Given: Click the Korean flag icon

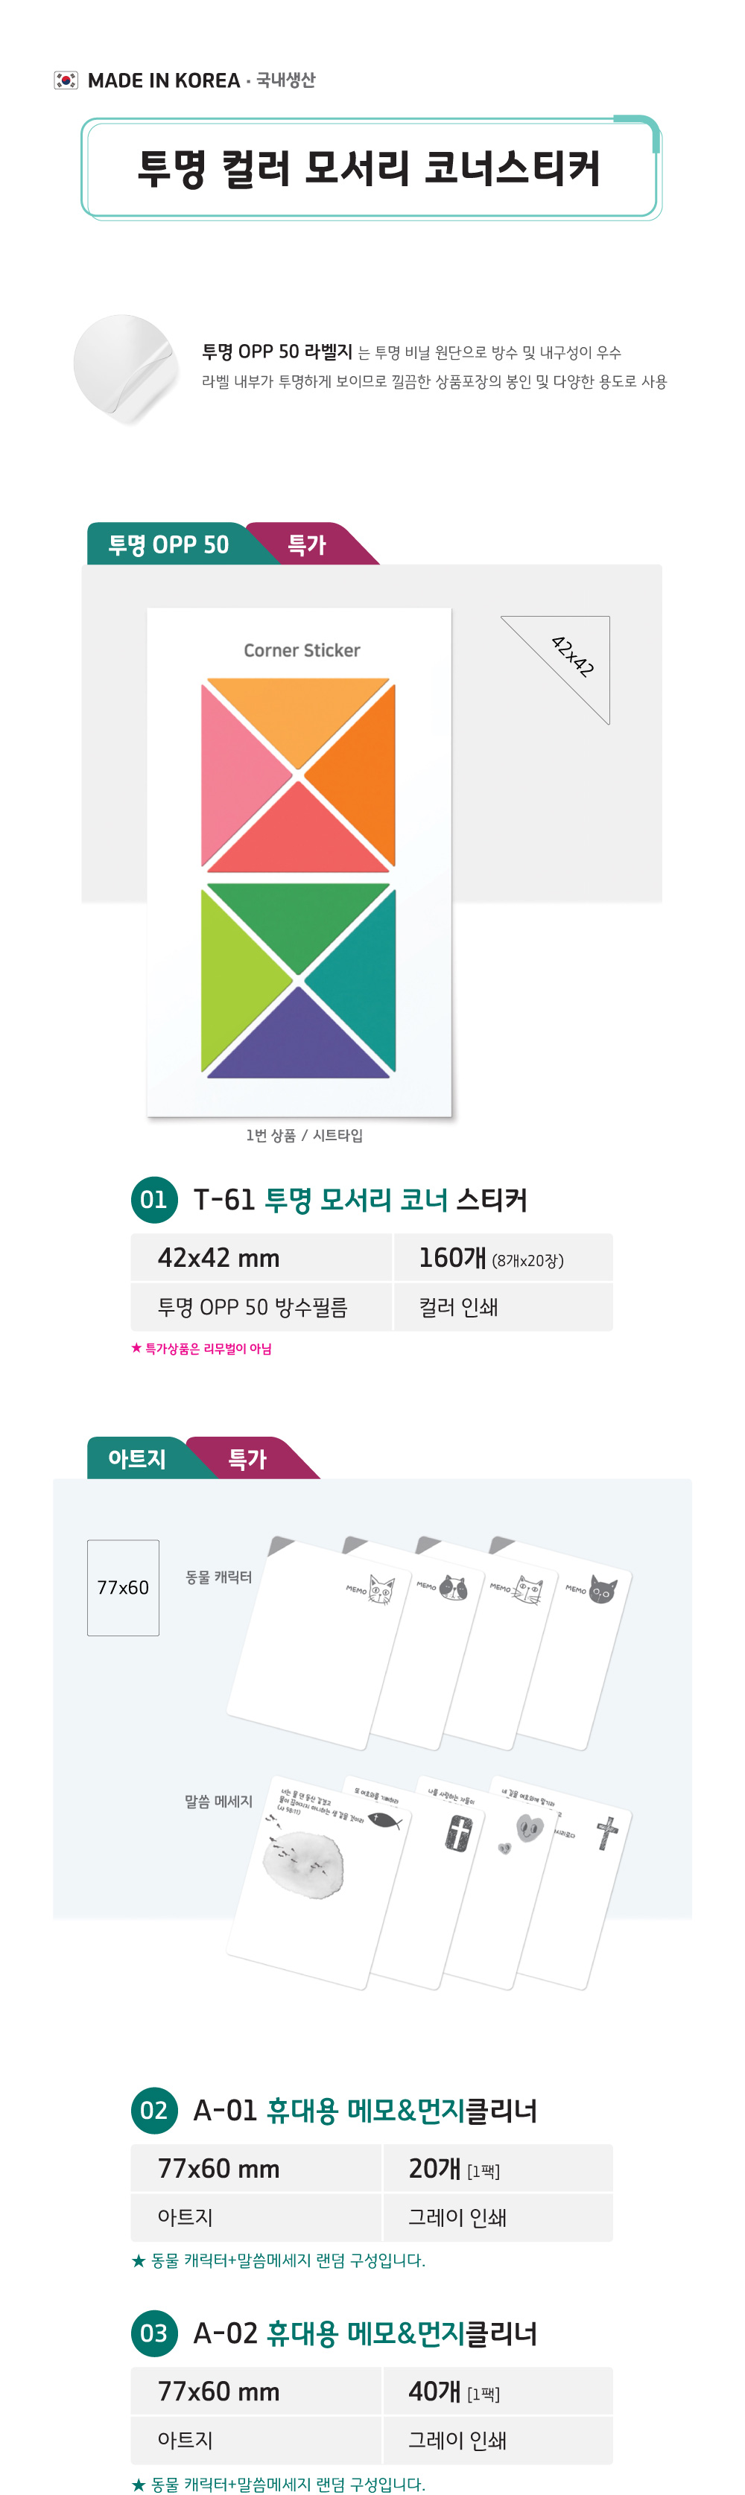Looking at the screenshot, I should click(66, 80).
